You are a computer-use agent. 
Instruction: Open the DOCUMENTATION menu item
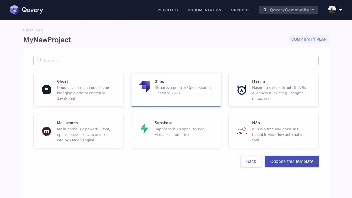click(x=204, y=10)
